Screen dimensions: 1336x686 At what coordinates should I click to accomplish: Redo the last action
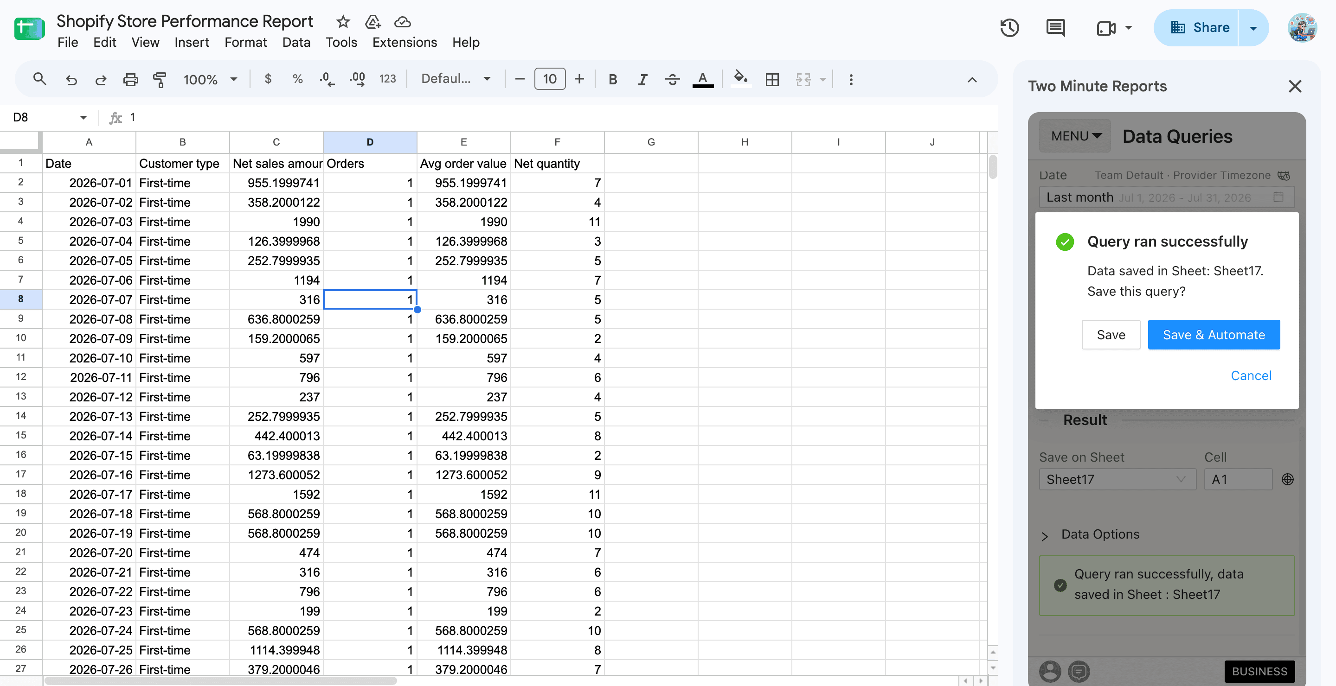pos(101,79)
